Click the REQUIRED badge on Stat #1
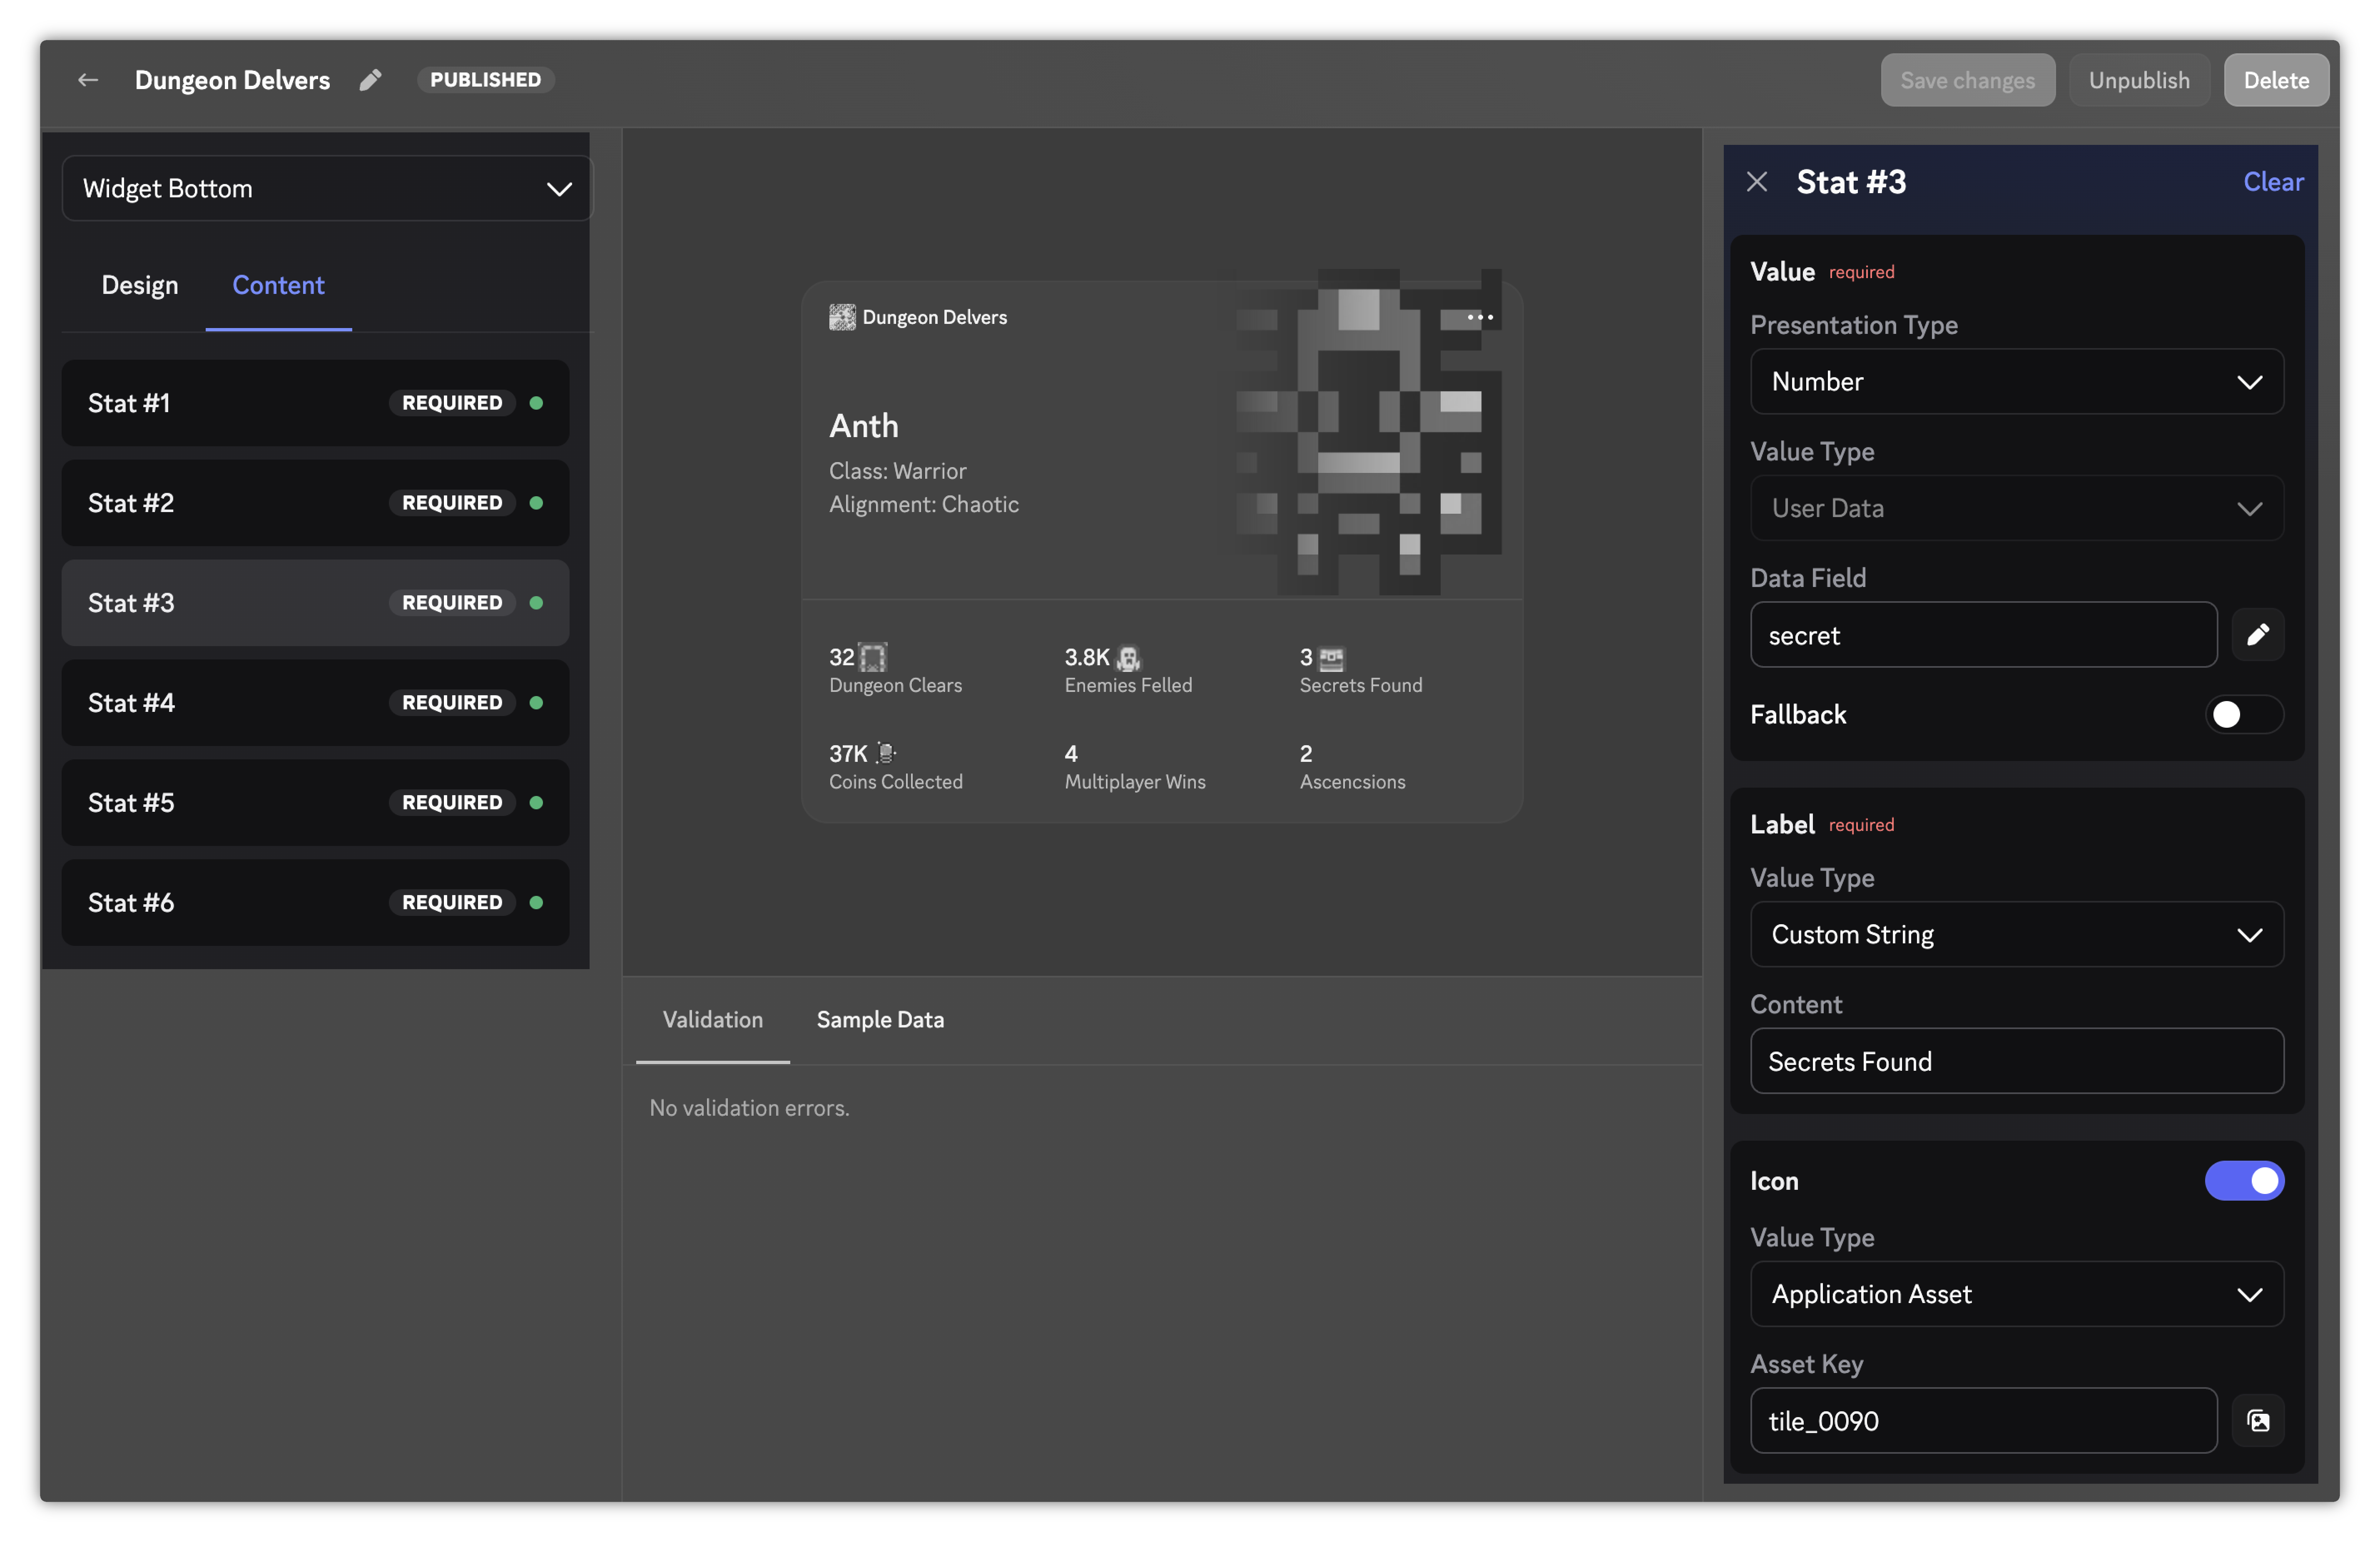Viewport: 2380px width, 1542px height. pos(452,403)
